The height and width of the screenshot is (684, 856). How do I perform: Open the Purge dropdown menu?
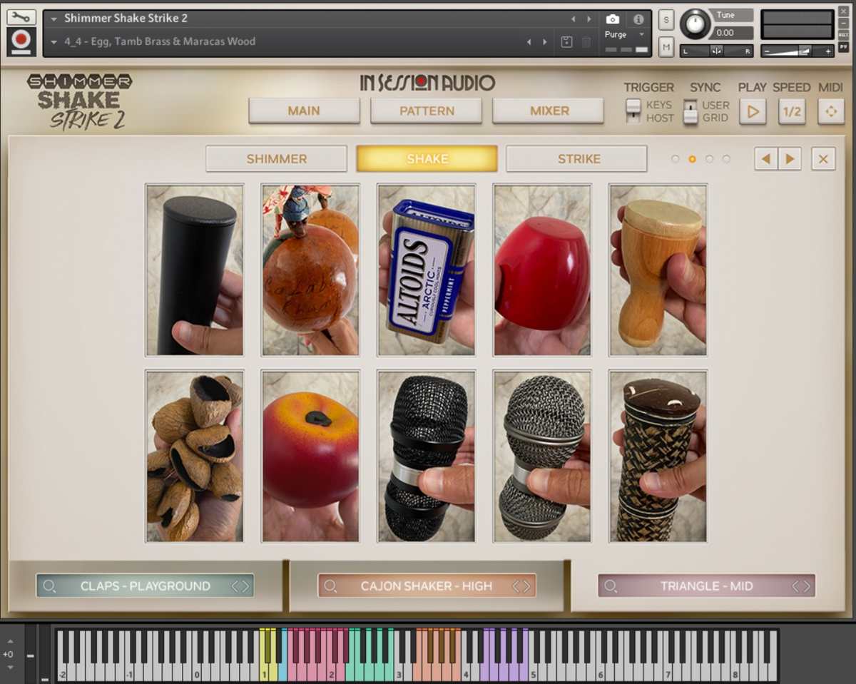(x=624, y=34)
